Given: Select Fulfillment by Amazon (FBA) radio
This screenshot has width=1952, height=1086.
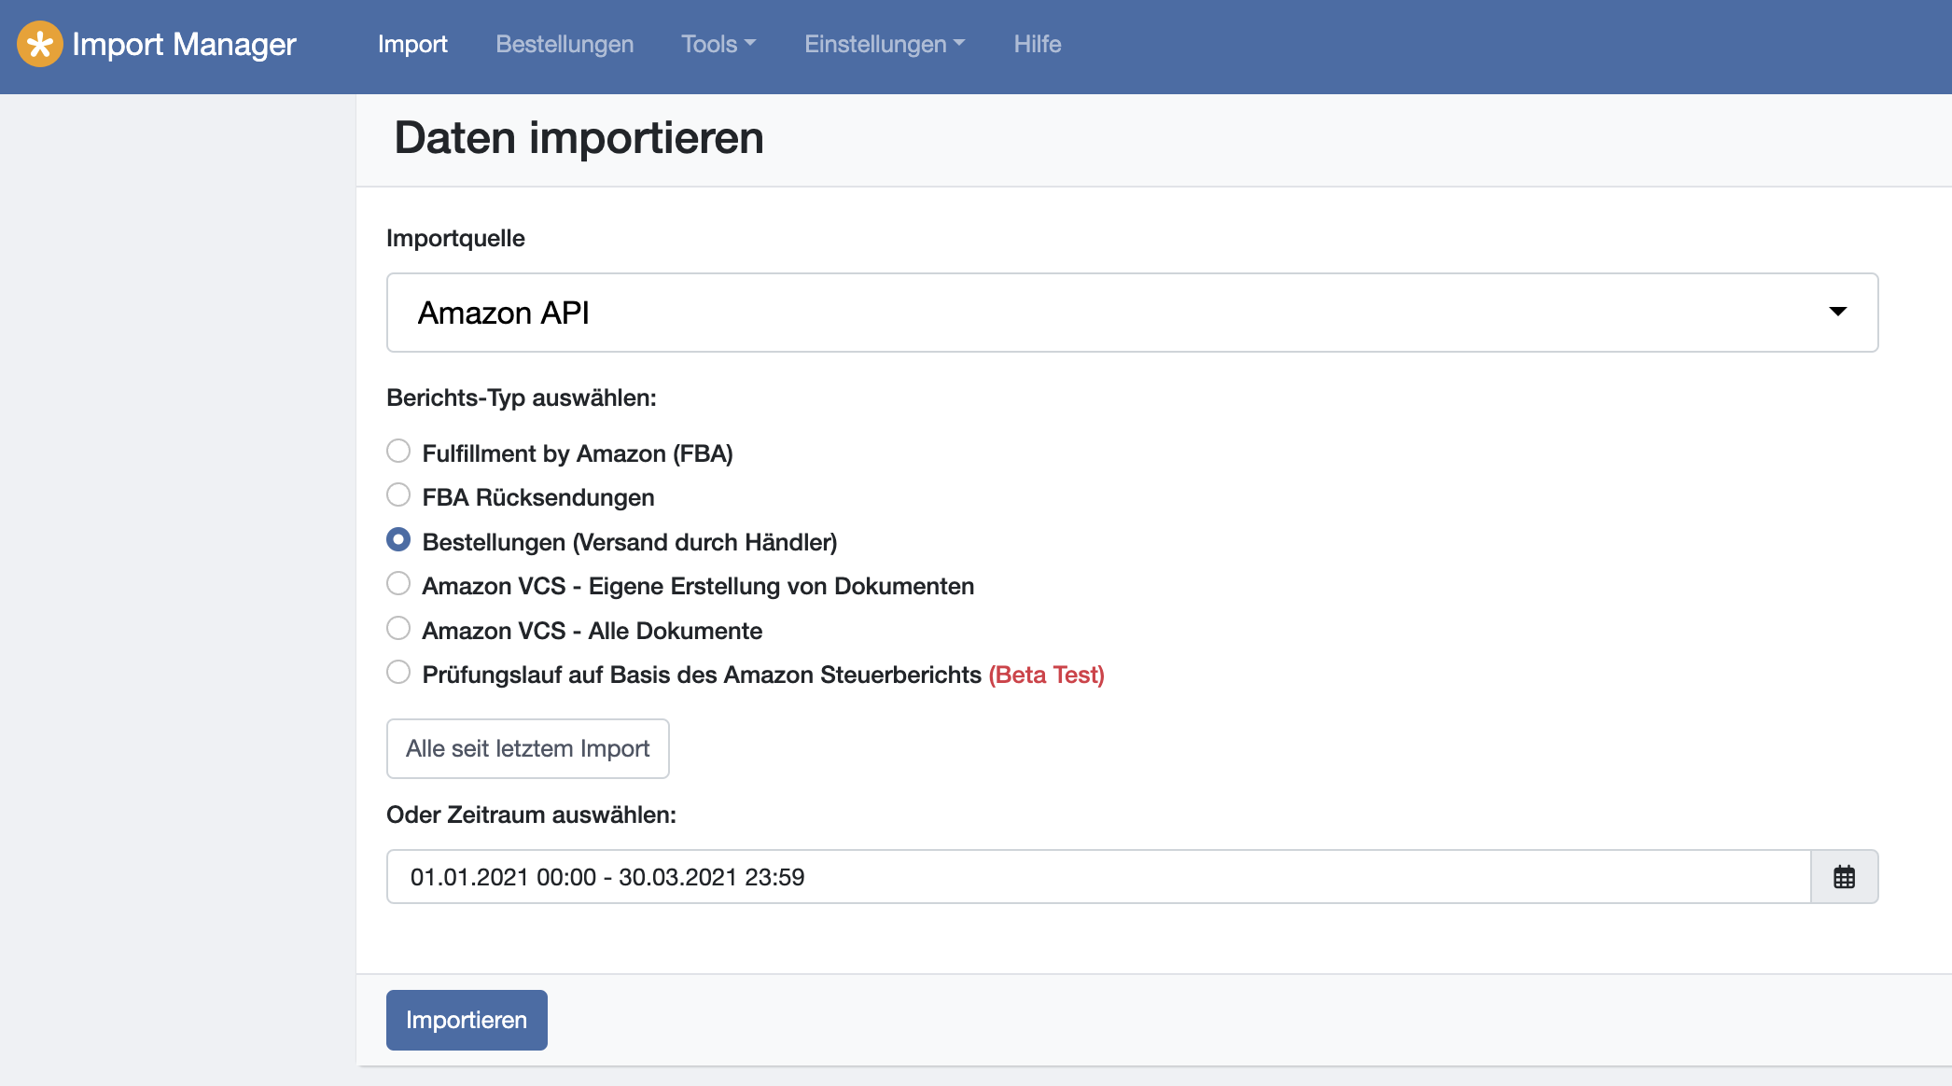Looking at the screenshot, I should (398, 452).
